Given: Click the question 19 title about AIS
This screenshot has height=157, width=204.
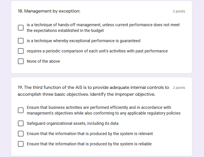Looking at the screenshot, I should pyautogui.click(x=93, y=91).
